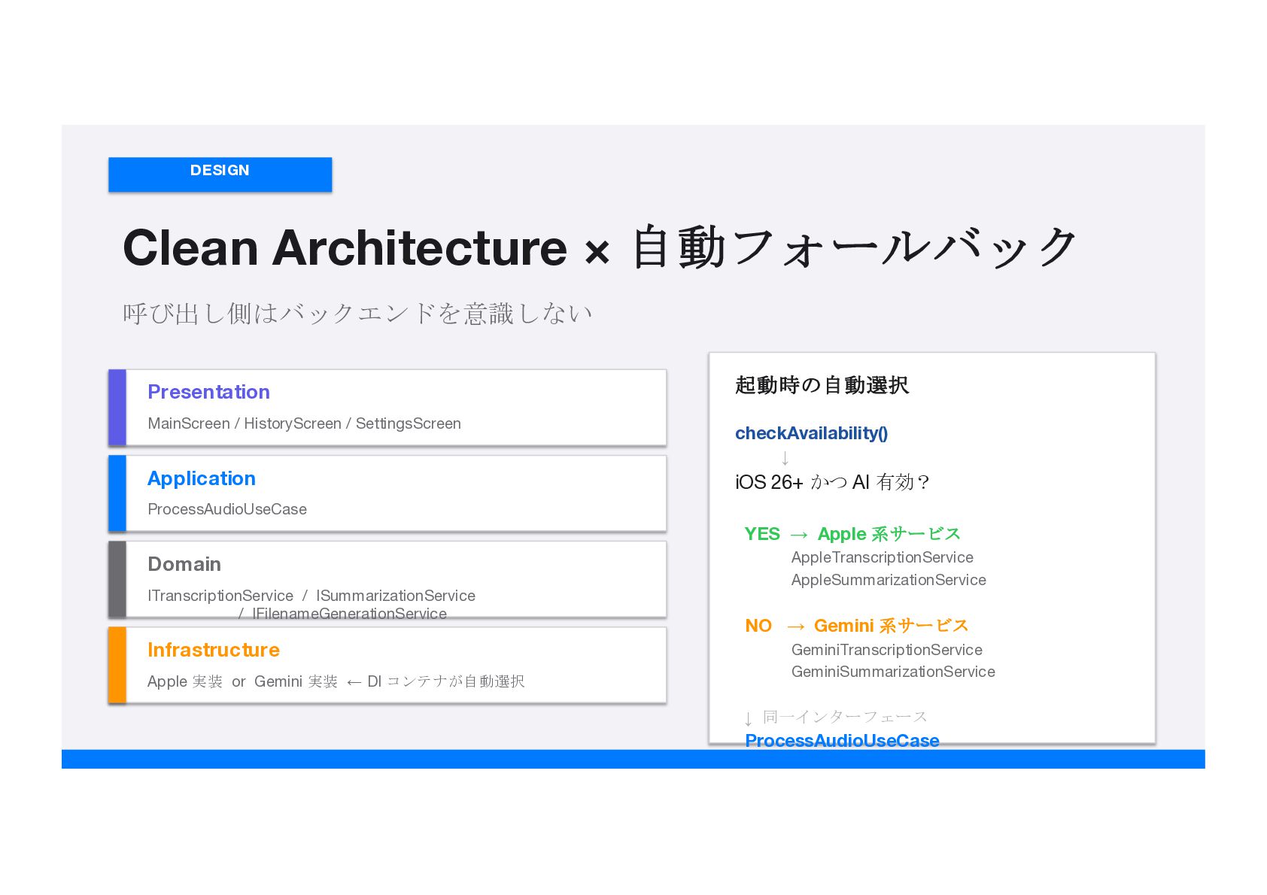Click the blue DESIGN badge
The width and height of the screenshot is (1267, 895).
[220, 174]
